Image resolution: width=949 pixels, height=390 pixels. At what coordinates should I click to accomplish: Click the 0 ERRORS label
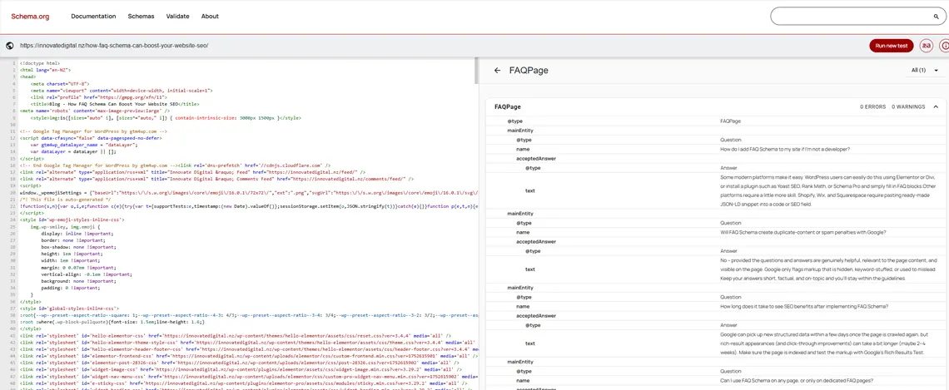click(x=872, y=106)
